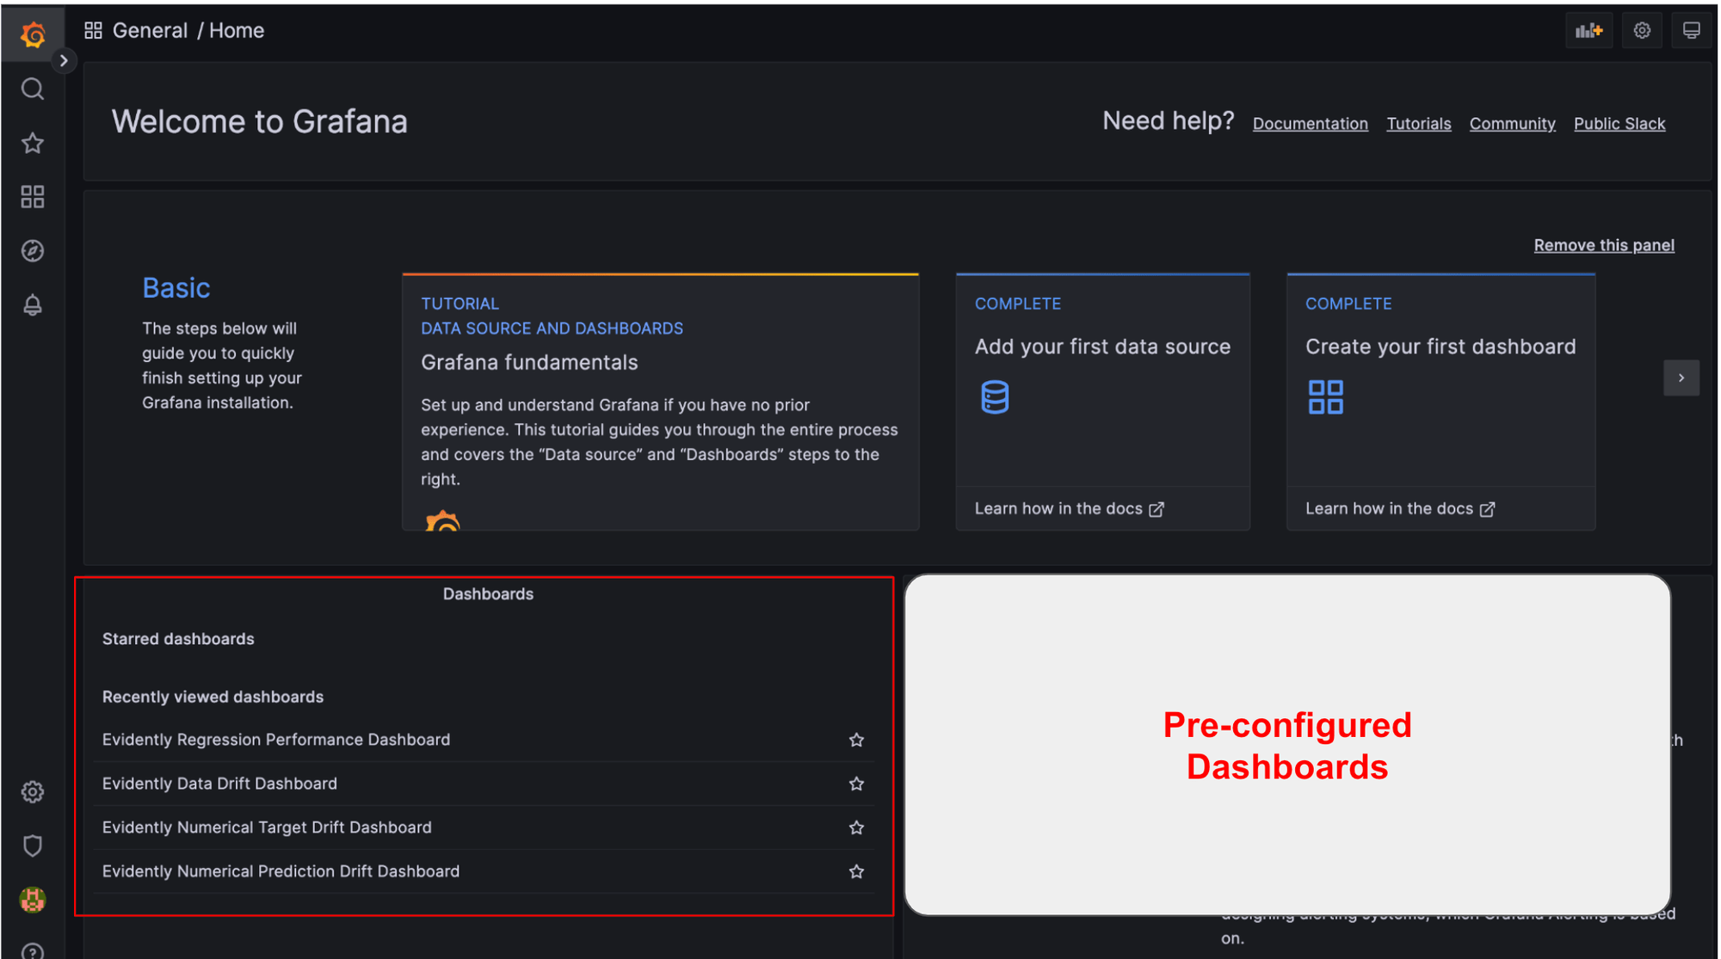The width and height of the screenshot is (1721, 959).
Task: Open the Evidently Numerical Prediction Drift Dashboard
Action: [x=281, y=870]
